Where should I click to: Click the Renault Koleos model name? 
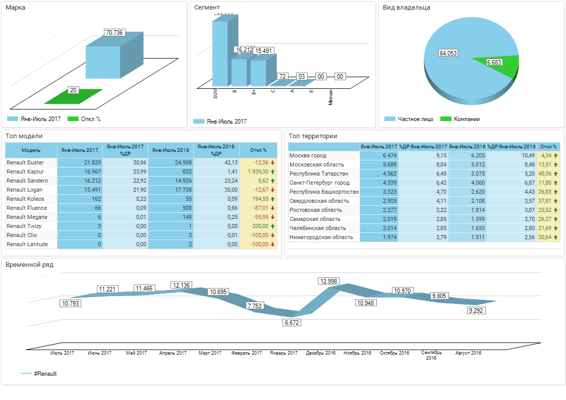pyautogui.click(x=25, y=199)
